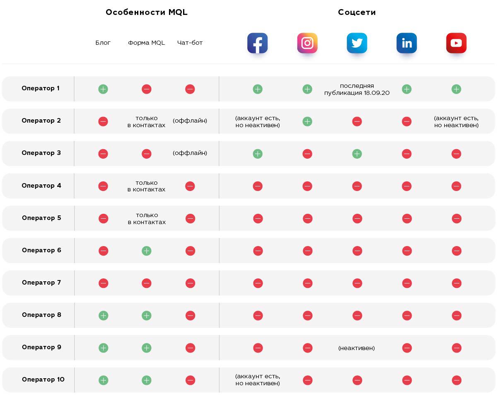Click Оператор 6 green plus under Форма MQL
Viewport: 497px width, 406px height.
coord(147,251)
